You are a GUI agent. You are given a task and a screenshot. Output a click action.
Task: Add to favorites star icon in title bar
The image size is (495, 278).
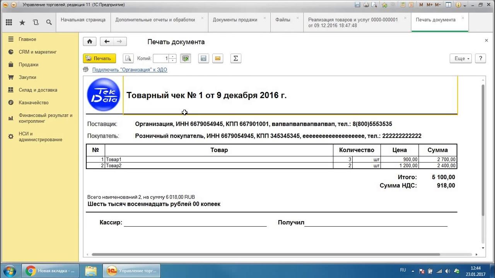point(384,5)
